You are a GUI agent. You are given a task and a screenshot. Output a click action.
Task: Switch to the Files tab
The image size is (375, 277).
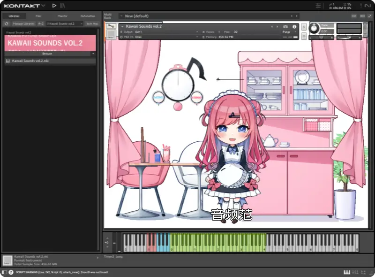pyautogui.click(x=38, y=16)
